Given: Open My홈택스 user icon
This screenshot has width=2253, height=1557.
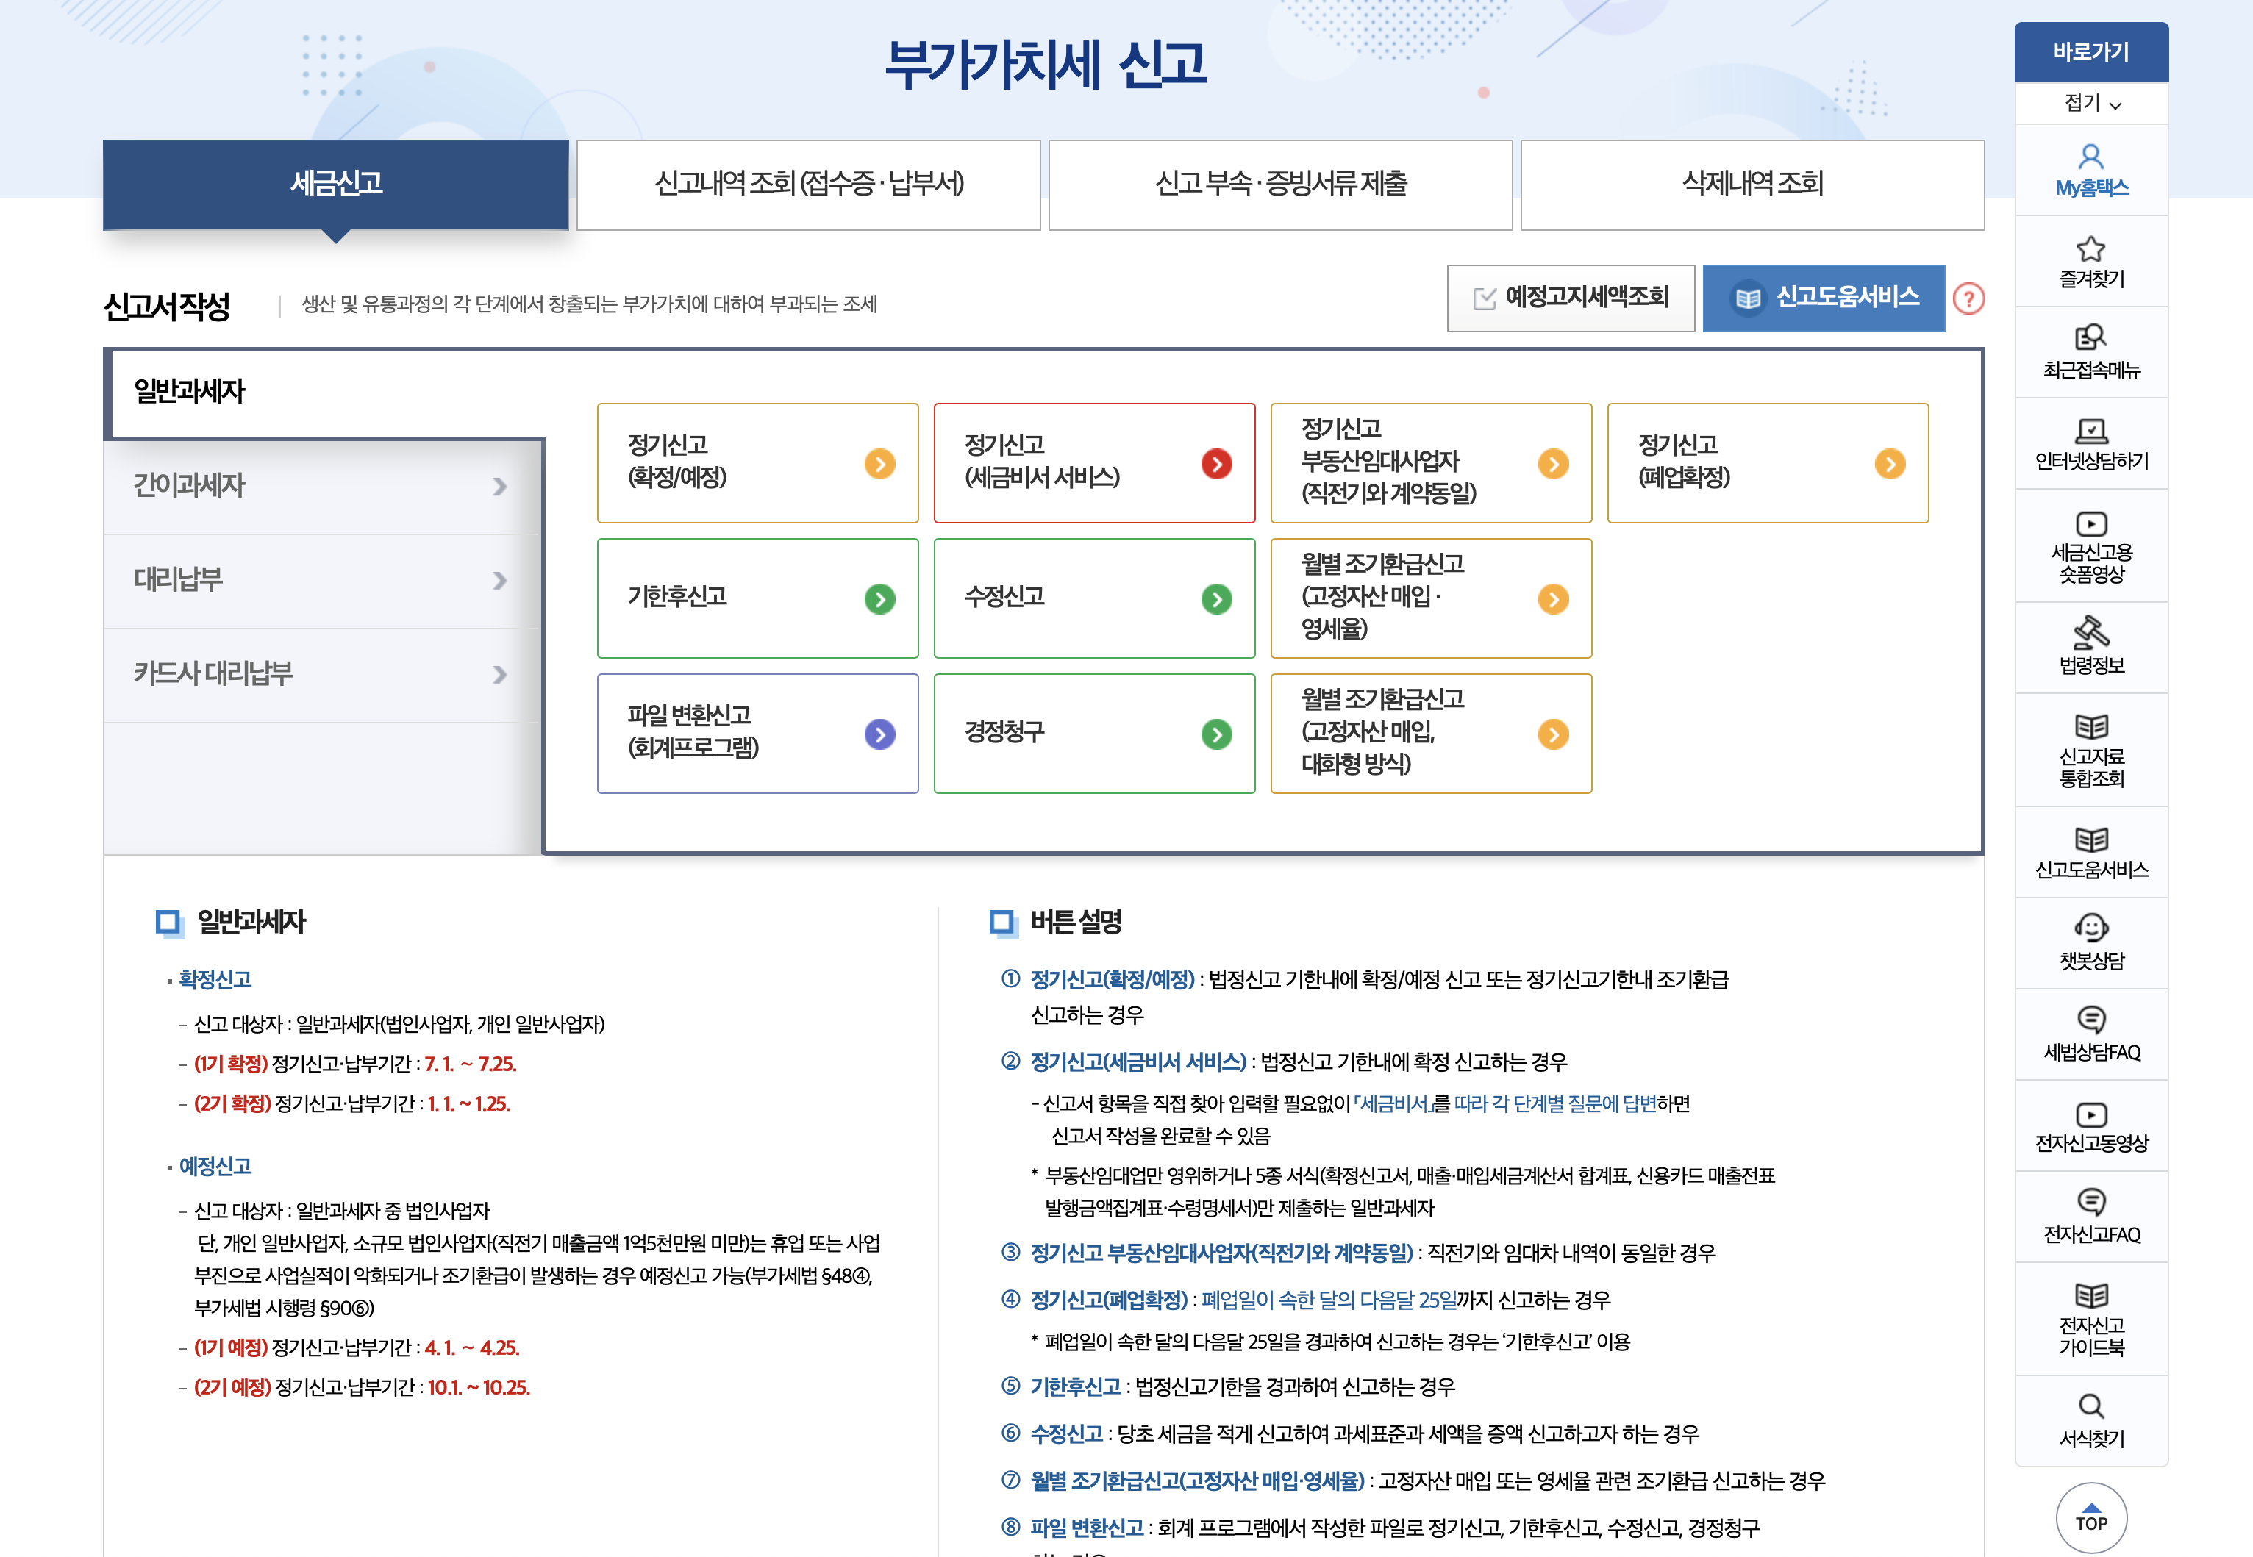Looking at the screenshot, I should click(2090, 157).
